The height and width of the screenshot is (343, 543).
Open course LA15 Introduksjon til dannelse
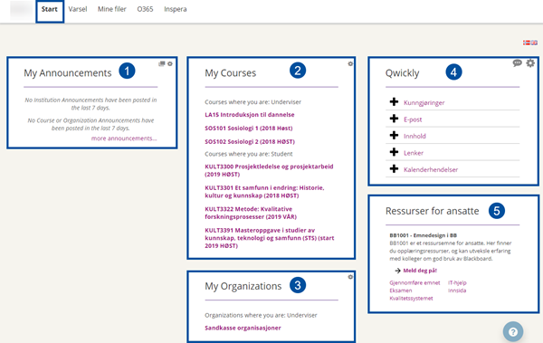tap(250, 115)
